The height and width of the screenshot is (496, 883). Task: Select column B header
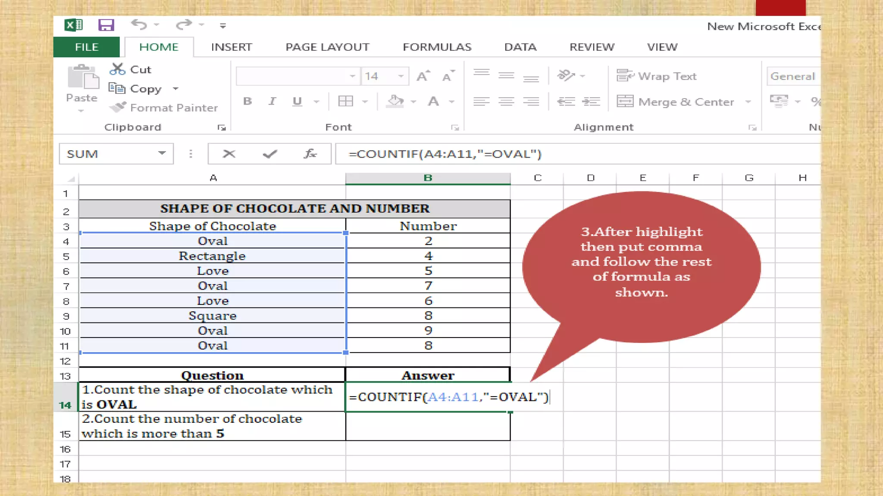pos(428,178)
